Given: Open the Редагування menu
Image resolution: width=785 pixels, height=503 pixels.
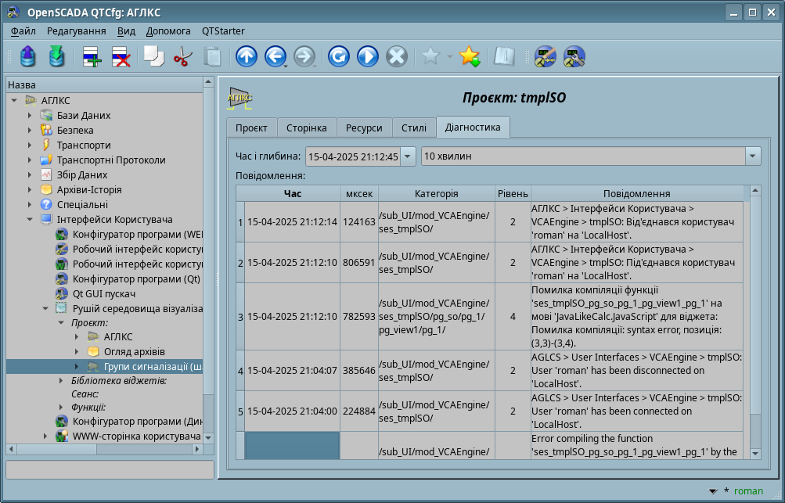Looking at the screenshot, I should pyautogui.click(x=76, y=31).
